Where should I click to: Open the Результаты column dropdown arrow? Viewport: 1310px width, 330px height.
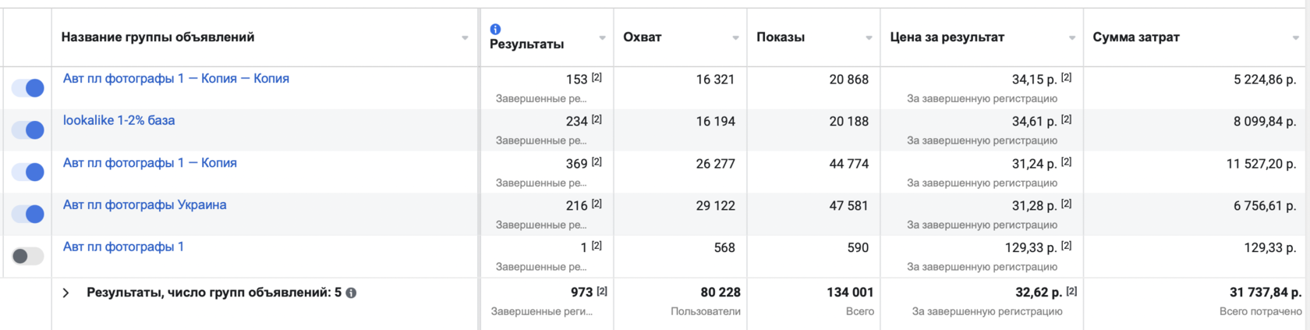602,37
